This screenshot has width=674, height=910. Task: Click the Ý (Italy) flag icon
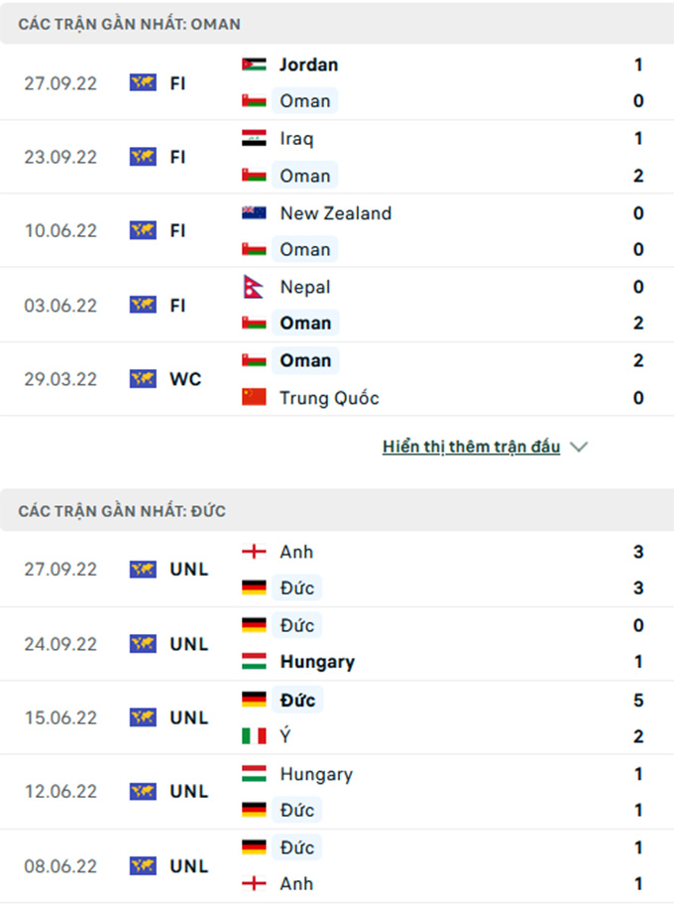click(254, 736)
